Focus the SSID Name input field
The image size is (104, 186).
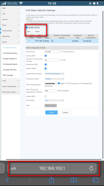click(52, 52)
